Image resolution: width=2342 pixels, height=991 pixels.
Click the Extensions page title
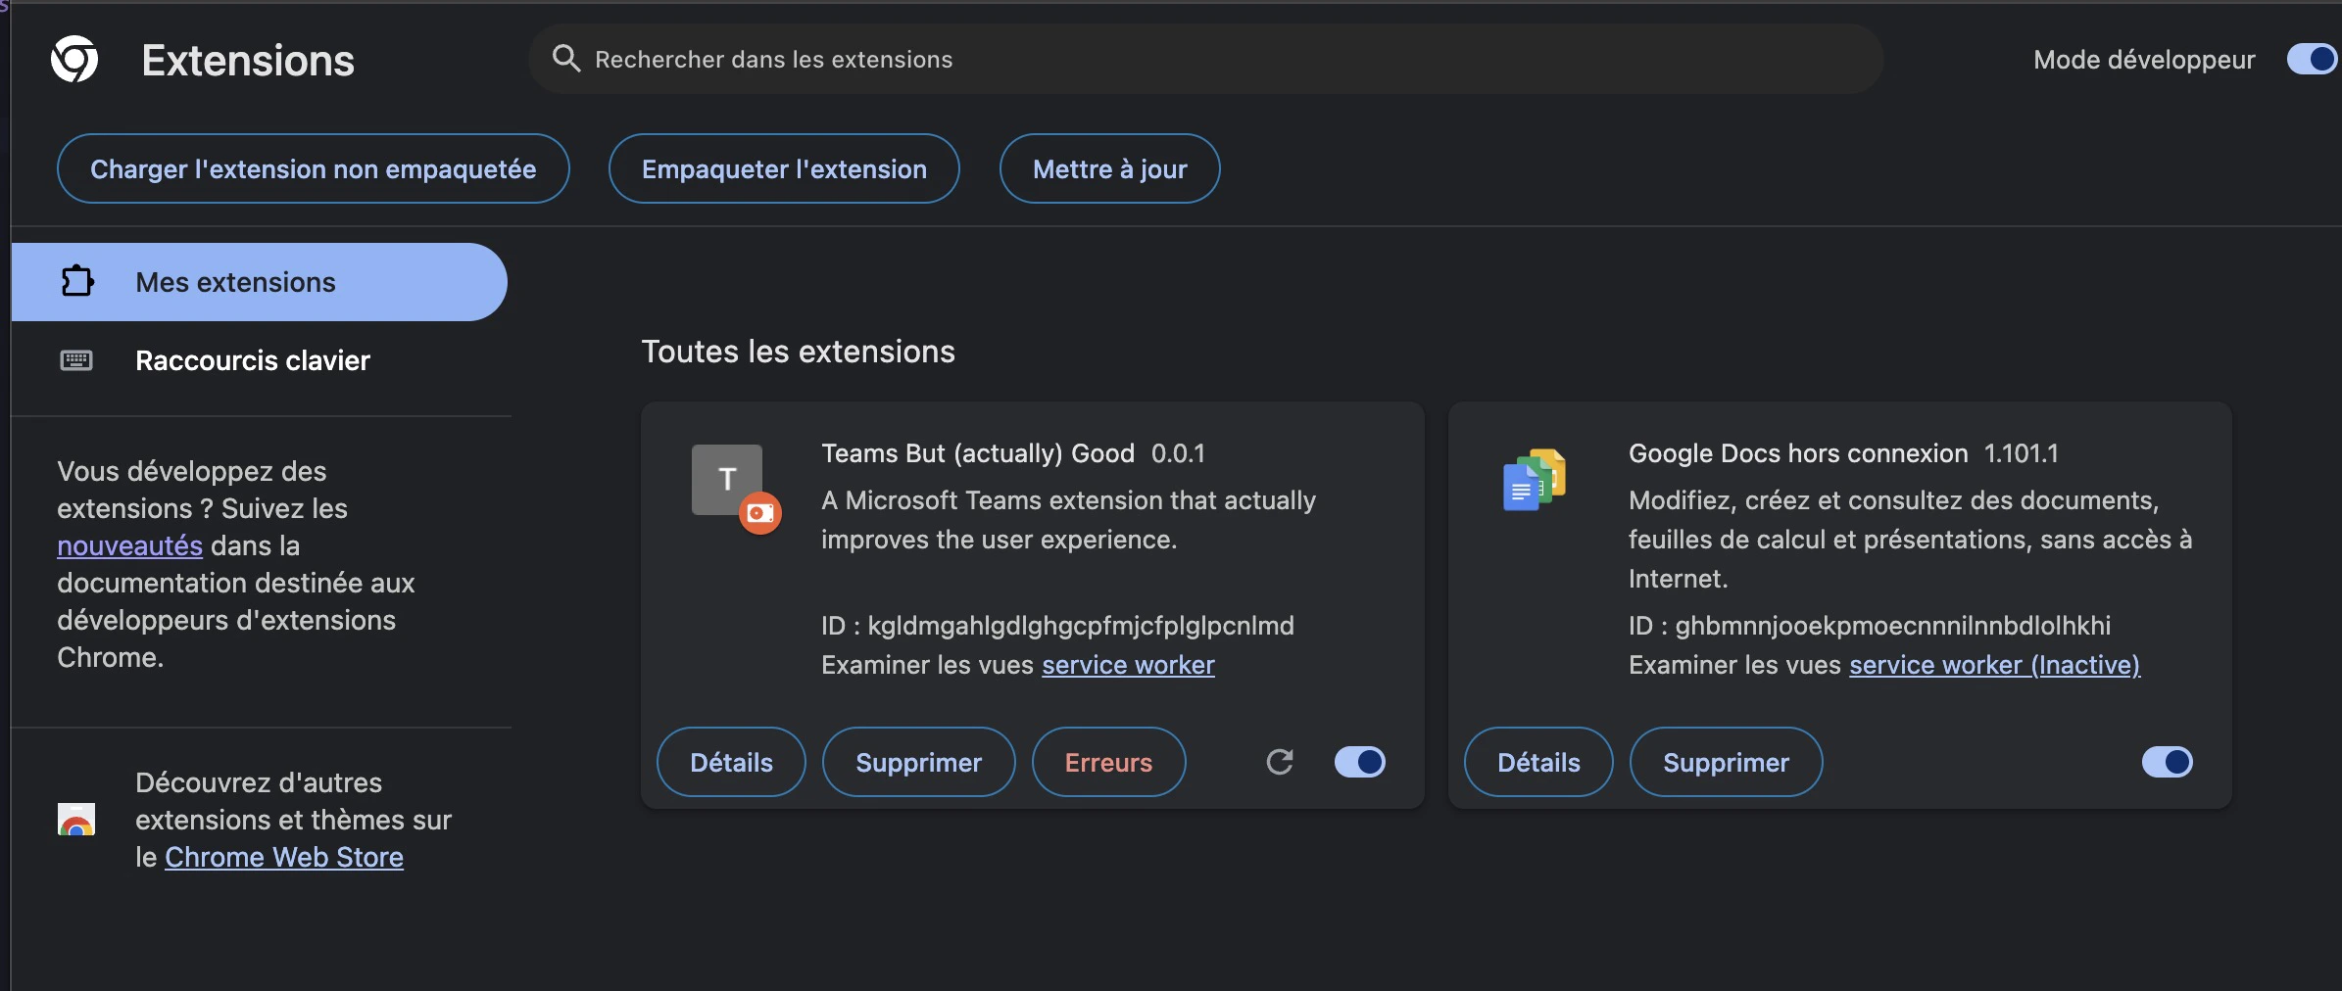point(248,60)
